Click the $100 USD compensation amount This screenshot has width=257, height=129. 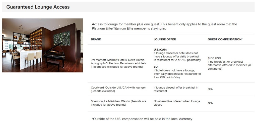click(214, 58)
